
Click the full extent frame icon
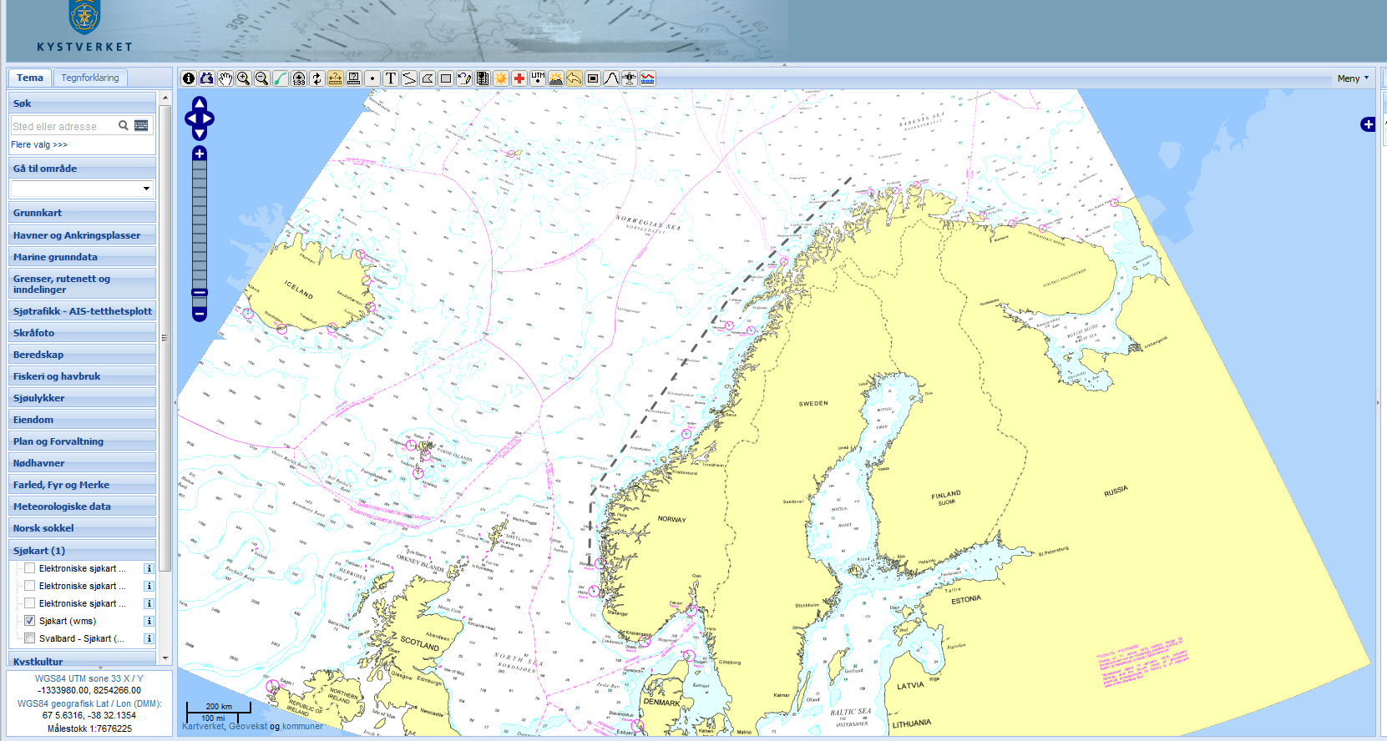(x=593, y=78)
